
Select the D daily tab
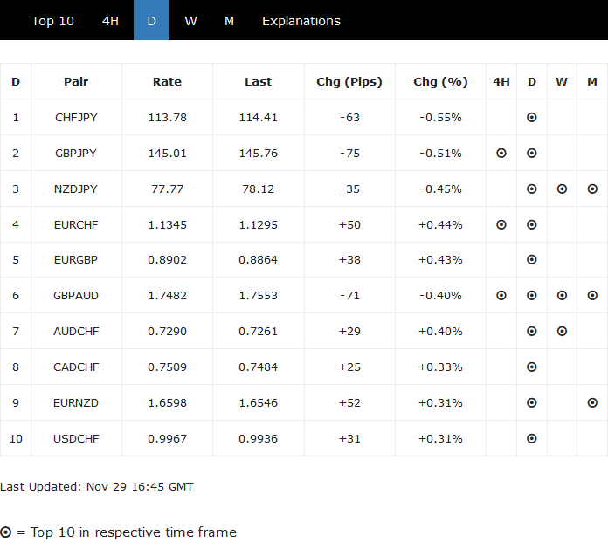click(x=151, y=21)
